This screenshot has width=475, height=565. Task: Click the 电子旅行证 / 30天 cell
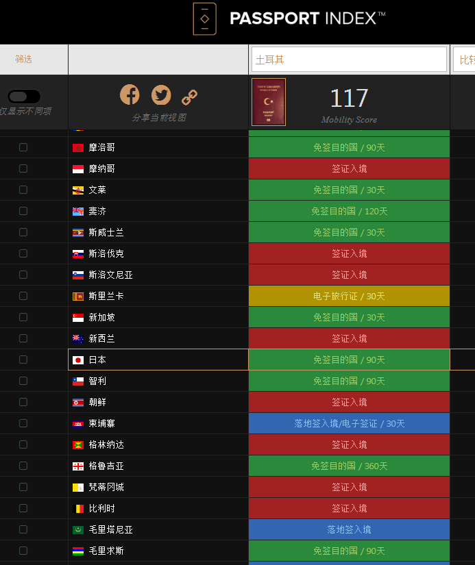click(x=349, y=296)
